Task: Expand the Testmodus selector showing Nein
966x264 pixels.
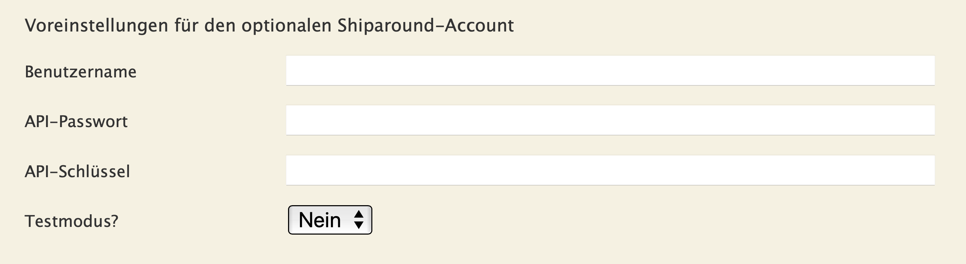Action: [x=329, y=220]
